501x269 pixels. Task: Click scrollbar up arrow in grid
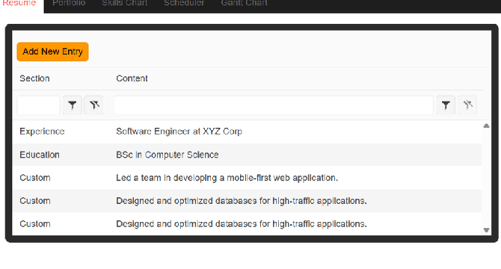click(486, 126)
